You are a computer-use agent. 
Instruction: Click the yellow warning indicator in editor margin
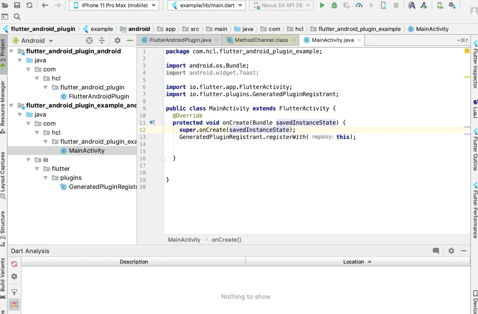click(467, 51)
